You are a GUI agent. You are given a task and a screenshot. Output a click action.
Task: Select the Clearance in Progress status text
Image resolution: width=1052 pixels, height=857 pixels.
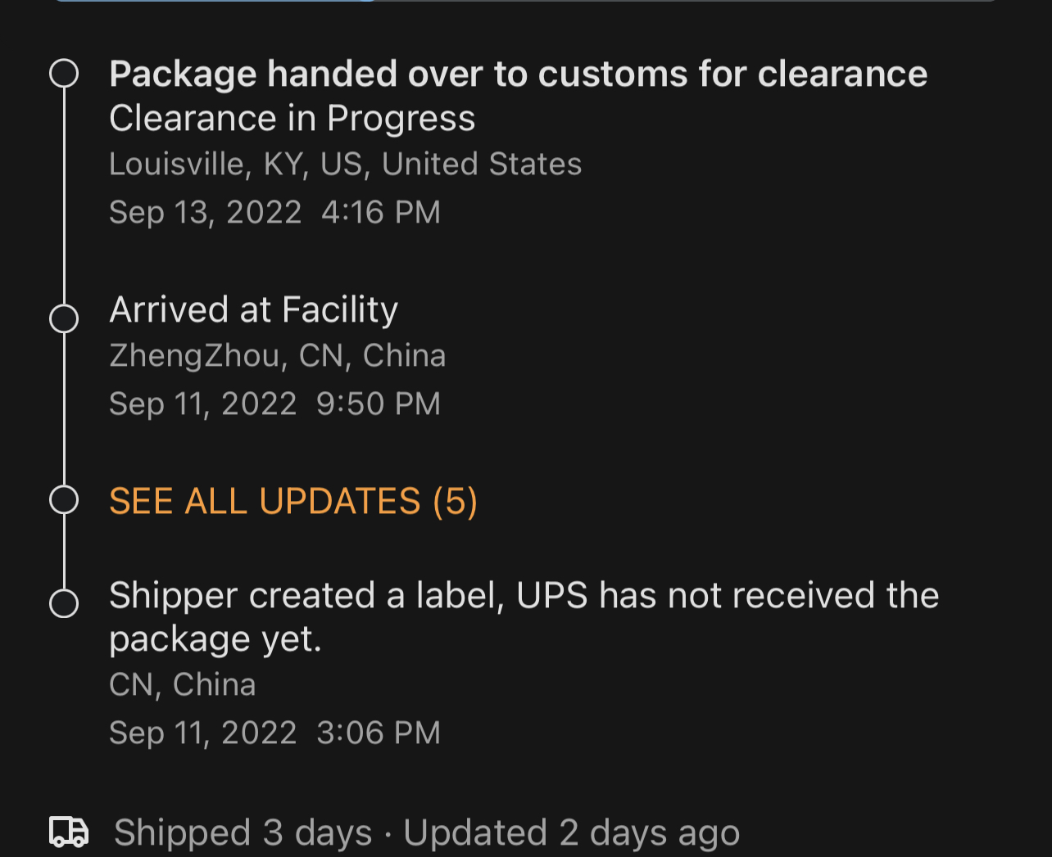pos(292,119)
